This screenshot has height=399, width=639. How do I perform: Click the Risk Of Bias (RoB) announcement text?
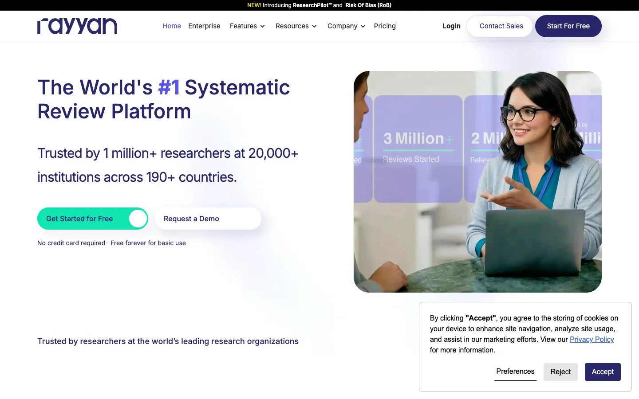[x=368, y=5]
